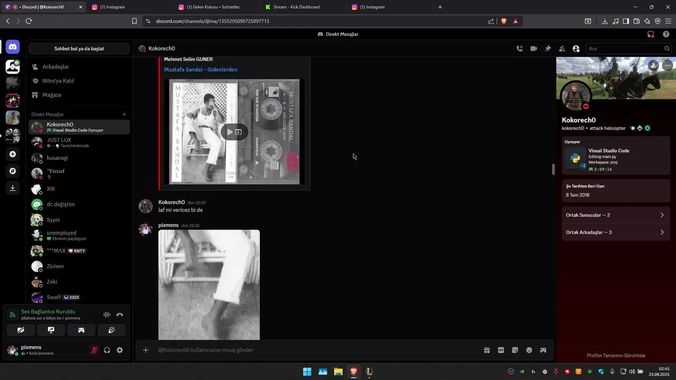This screenshot has height=380, width=676.
Task: Reload the page
Action: 29,21
